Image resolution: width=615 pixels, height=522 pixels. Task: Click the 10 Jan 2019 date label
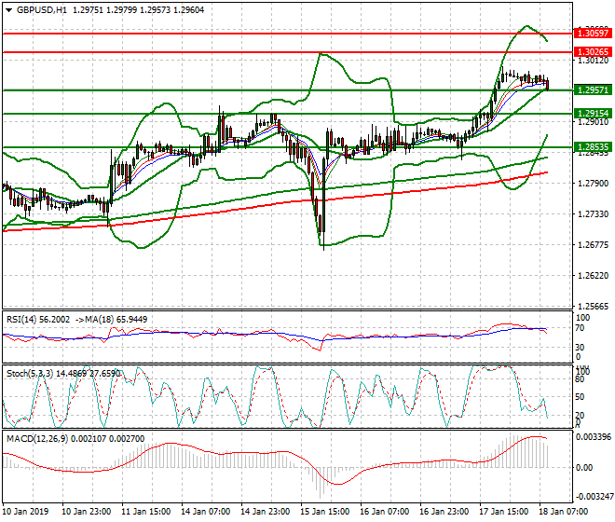pos(25,512)
